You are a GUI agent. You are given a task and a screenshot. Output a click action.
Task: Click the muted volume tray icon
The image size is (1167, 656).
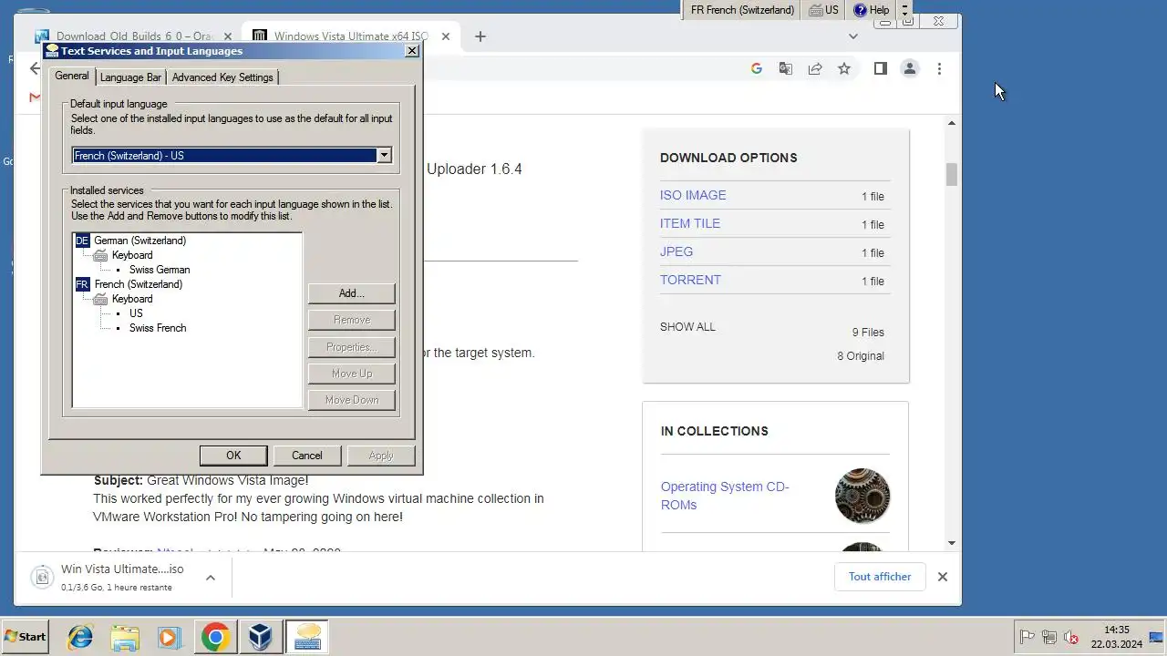point(1071,637)
